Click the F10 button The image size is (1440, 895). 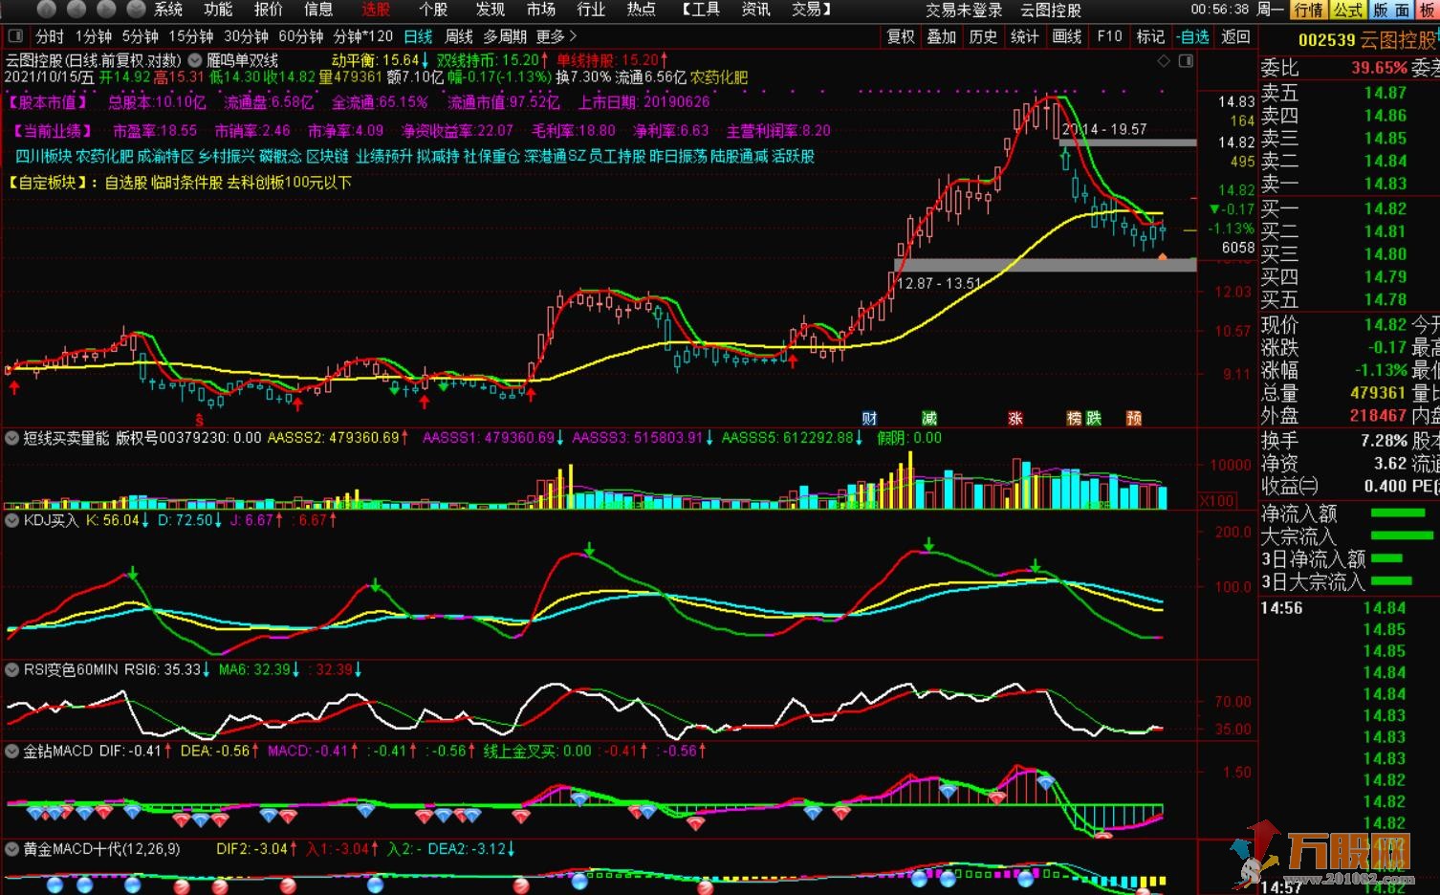coord(1109,36)
